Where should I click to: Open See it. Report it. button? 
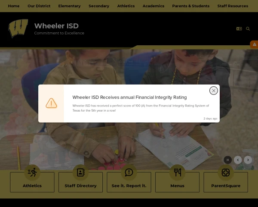(x=129, y=182)
